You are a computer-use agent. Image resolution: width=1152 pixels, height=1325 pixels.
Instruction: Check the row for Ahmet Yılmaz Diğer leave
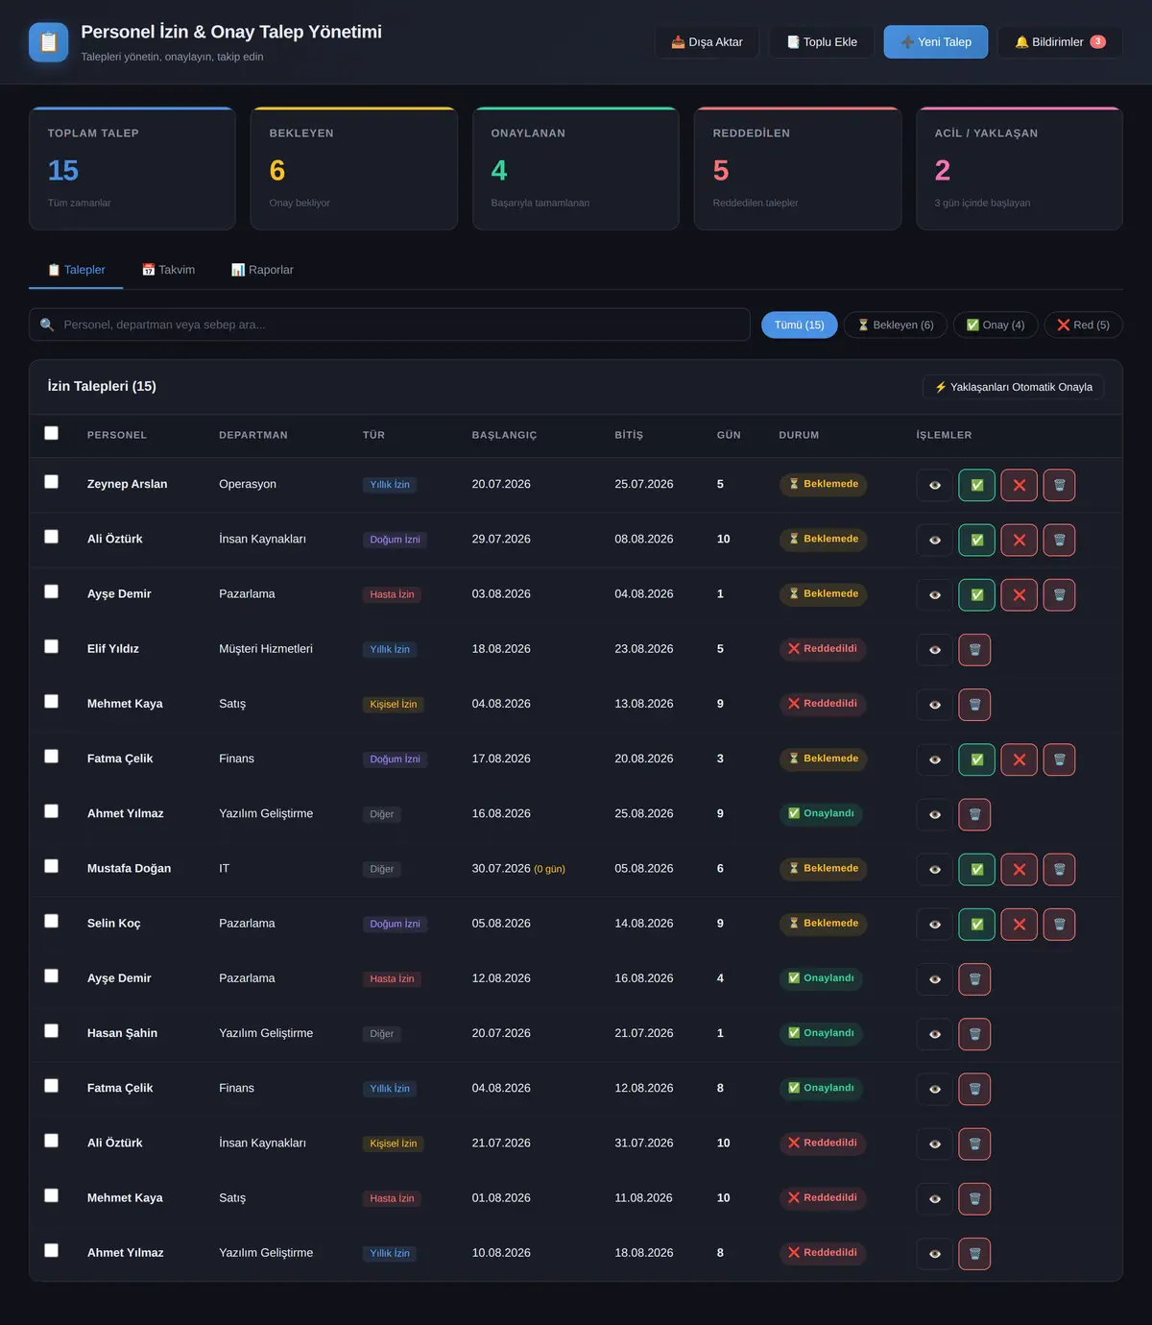tap(52, 811)
